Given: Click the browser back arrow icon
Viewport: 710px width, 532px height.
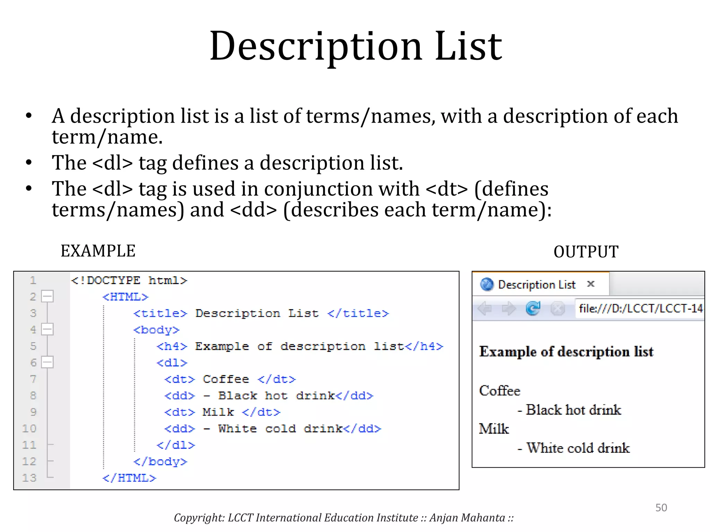Looking at the screenshot, I should [485, 308].
